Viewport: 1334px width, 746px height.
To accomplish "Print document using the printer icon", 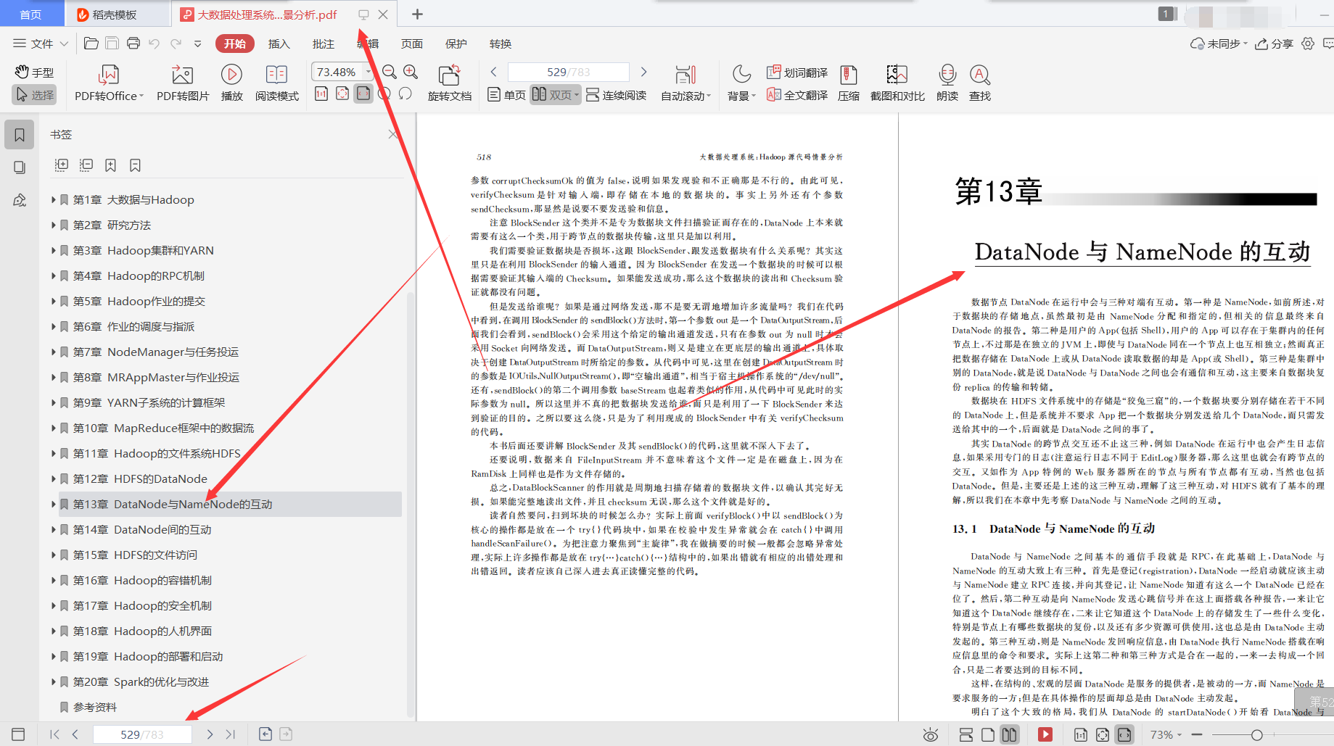I will (133, 43).
